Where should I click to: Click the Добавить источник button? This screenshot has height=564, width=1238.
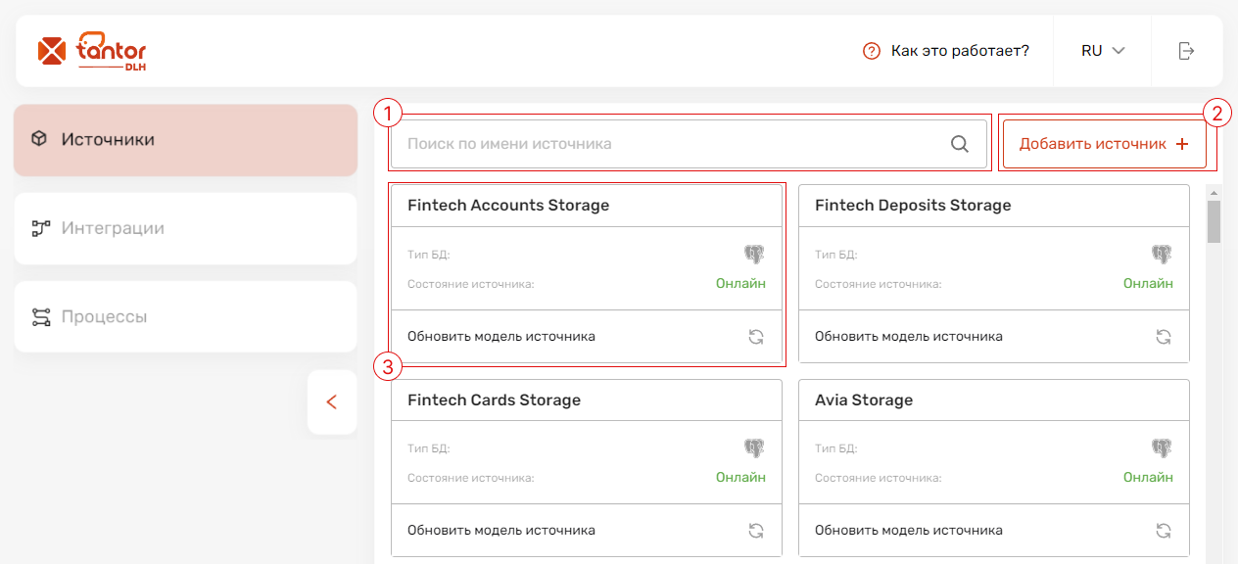coord(1104,144)
